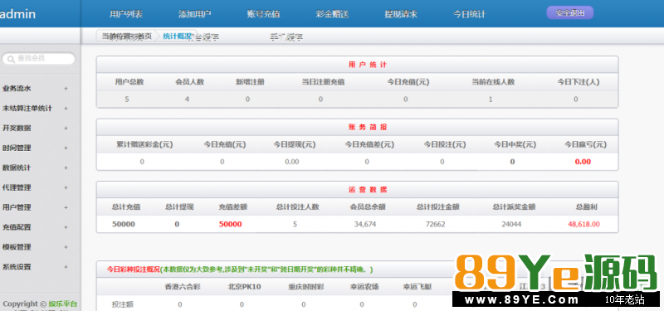Click the 北京PK10 column header
Image resolution: width=664 pixels, height=311 pixels.
click(244, 287)
